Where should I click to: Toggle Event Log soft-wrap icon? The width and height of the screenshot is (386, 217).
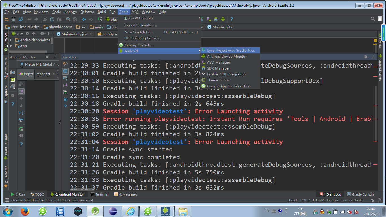click(65, 78)
